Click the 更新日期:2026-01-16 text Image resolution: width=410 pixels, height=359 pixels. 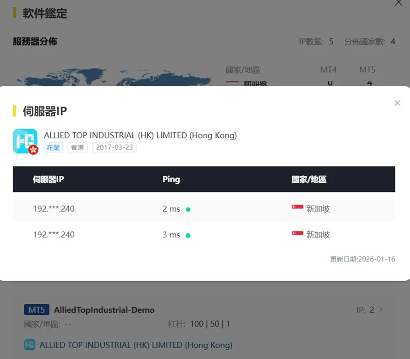click(x=362, y=259)
